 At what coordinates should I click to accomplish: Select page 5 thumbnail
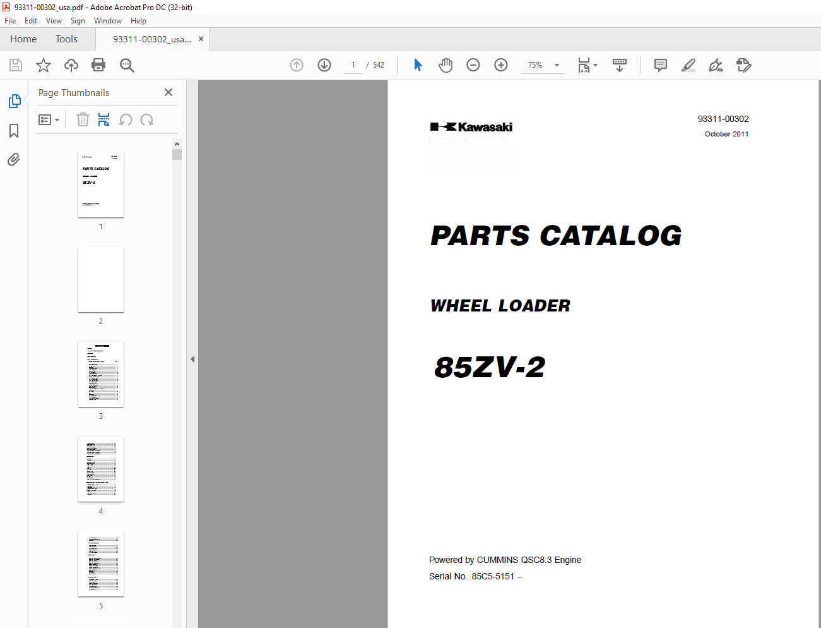click(x=101, y=564)
